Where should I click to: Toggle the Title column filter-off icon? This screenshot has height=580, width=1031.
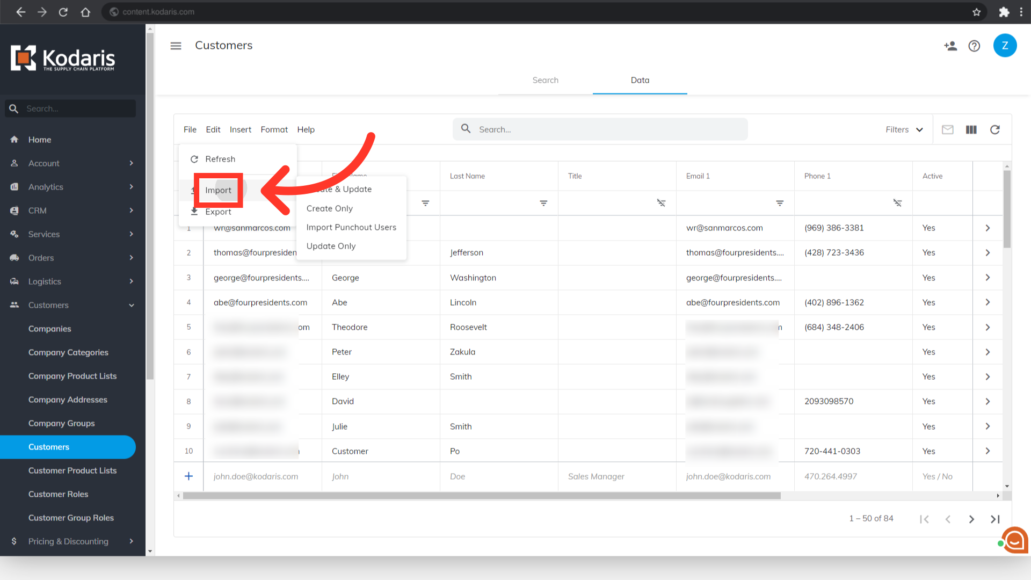[661, 203]
